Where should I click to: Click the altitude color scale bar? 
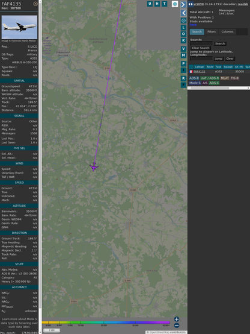coord(106,323)
